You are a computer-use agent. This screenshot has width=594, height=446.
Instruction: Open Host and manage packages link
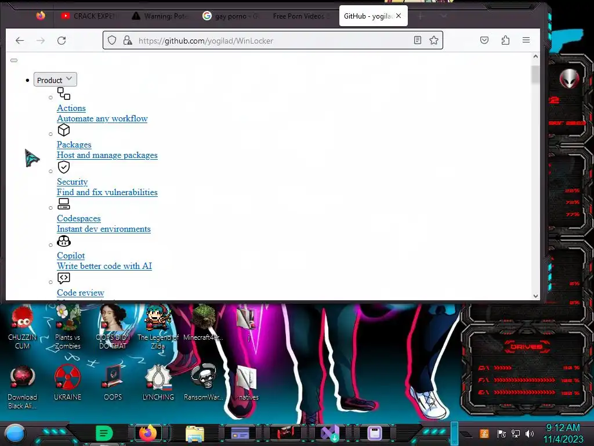click(107, 155)
